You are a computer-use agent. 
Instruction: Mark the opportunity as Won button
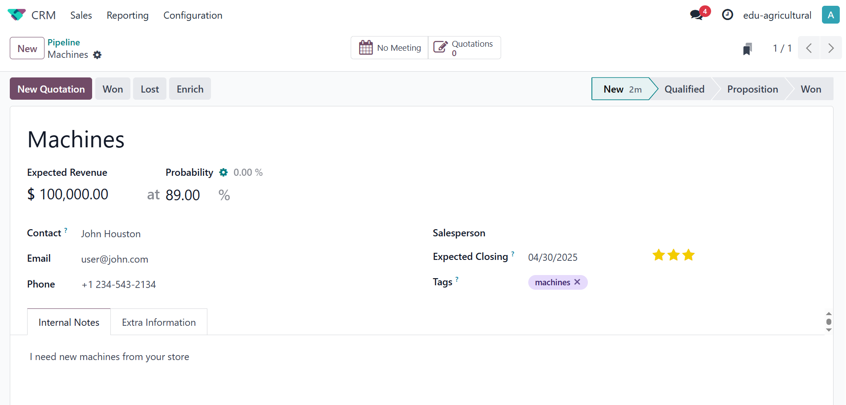(x=113, y=89)
